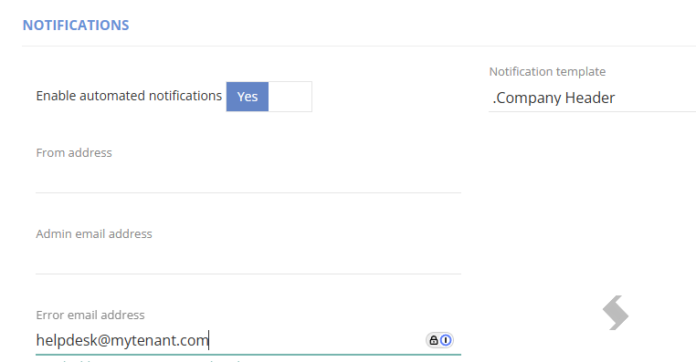Click the Error email address label
The height and width of the screenshot is (362, 696).
tap(90, 315)
